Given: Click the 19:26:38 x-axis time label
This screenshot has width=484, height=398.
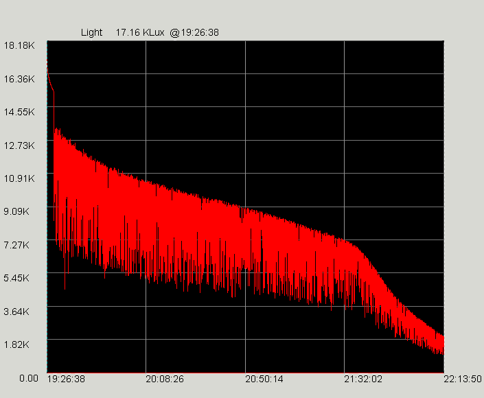Looking at the screenshot, I should (x=66, y=379).
